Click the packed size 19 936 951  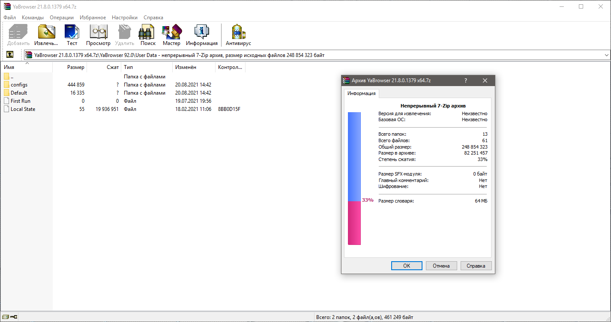click(107, 109)
